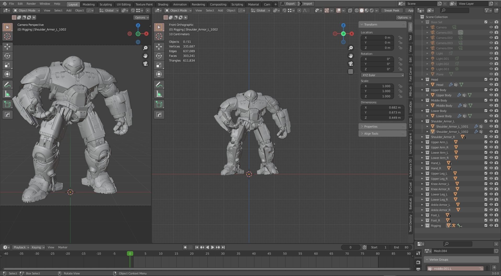Click the Import button in the top bar

tap(306, 4)
